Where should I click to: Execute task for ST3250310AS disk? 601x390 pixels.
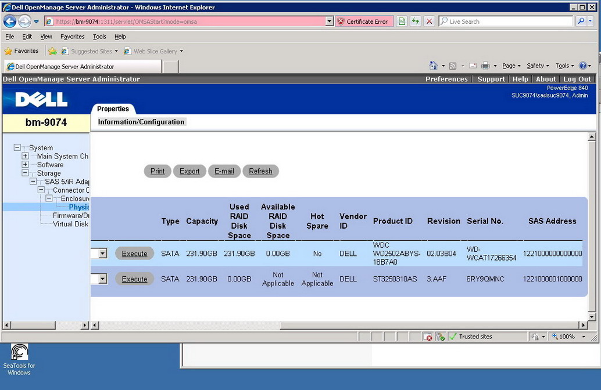pos(134,279)
